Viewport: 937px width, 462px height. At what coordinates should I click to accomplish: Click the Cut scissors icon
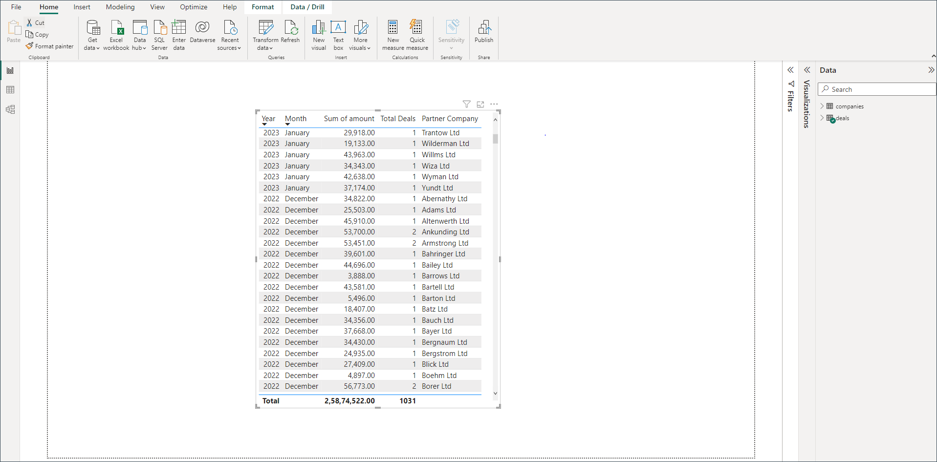29,22
